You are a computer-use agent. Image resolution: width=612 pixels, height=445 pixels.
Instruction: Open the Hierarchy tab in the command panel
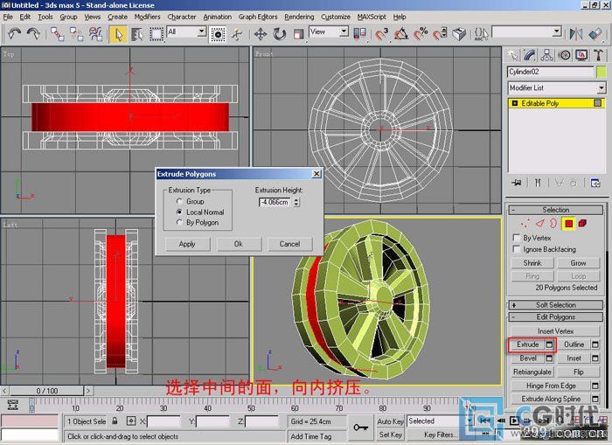coord(546,55)
